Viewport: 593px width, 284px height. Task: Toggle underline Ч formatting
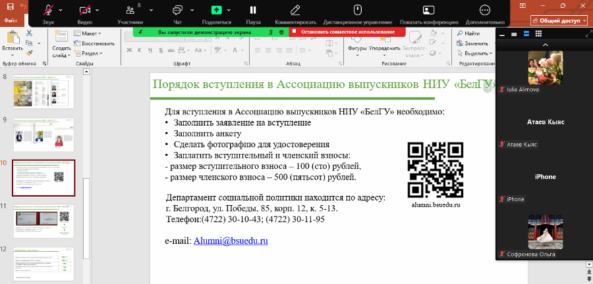pyautogui.click(x=150, y=50)
